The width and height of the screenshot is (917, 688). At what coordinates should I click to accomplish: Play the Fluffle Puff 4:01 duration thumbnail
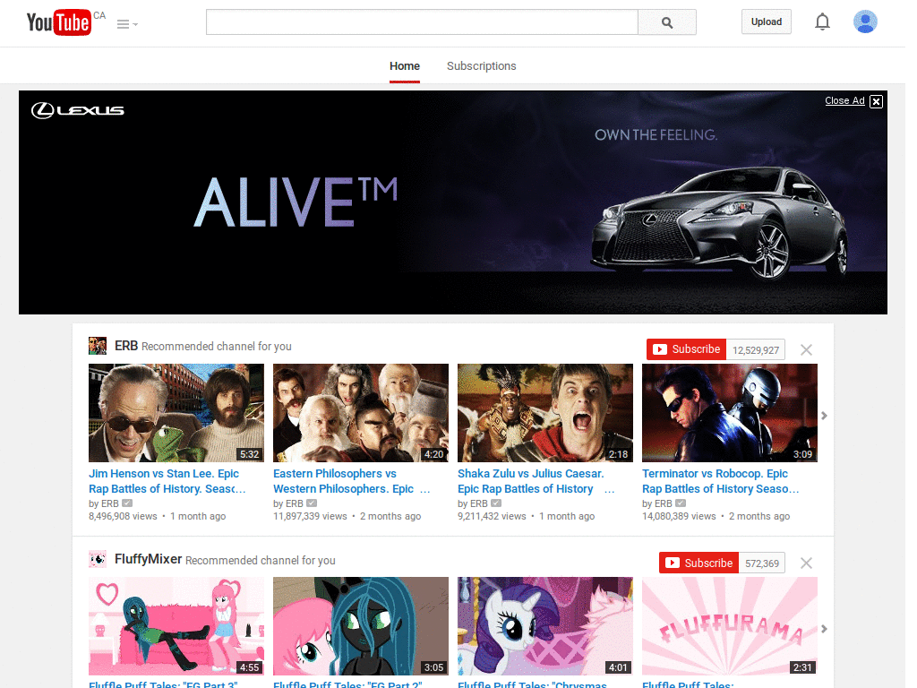pos(545,626)
